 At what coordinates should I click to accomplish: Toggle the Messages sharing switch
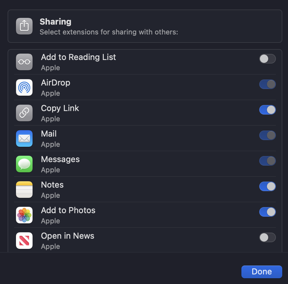(268, 161)
